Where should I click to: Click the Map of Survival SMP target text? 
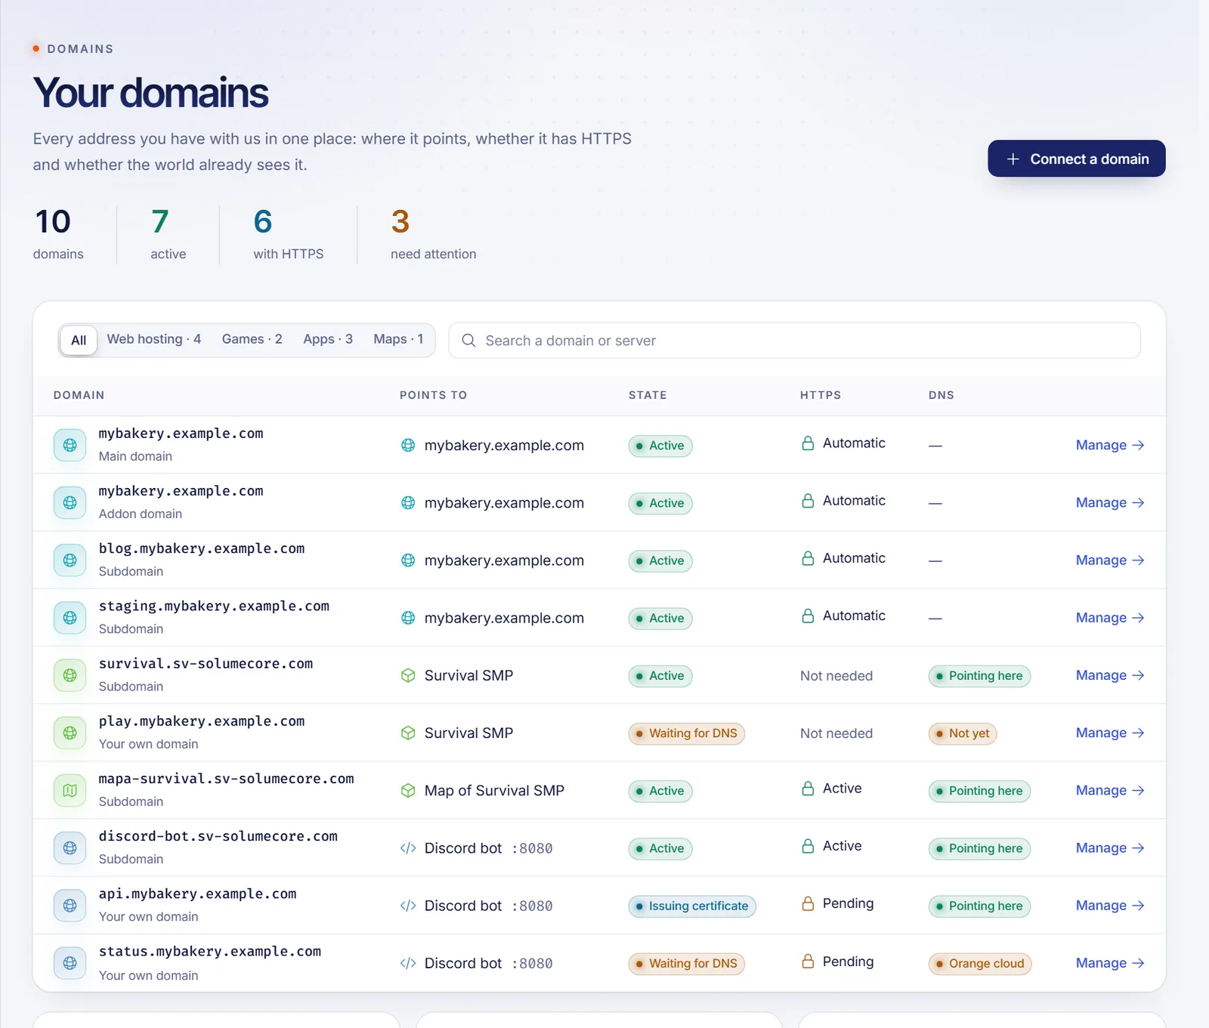coord(494,790)
